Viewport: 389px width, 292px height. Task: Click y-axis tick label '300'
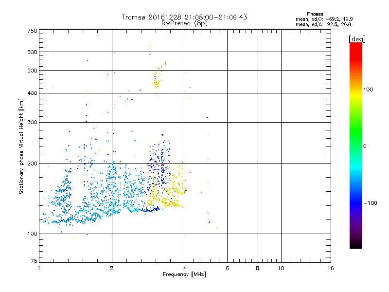click(x=32, y=123)
